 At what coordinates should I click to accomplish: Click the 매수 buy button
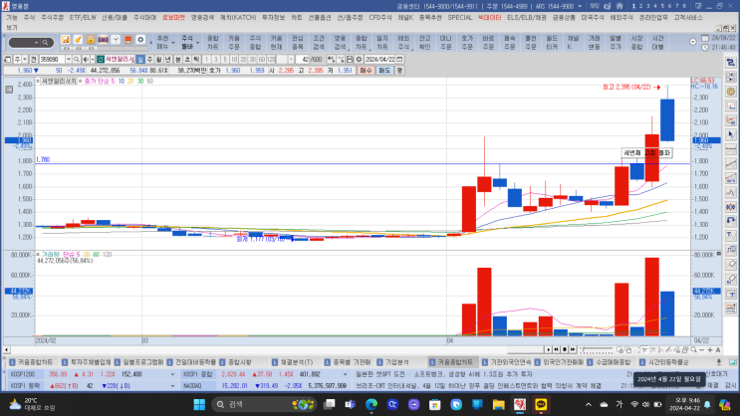(x=366, y=71)
